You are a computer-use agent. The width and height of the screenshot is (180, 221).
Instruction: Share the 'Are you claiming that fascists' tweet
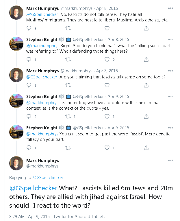[x=146, y=85]
